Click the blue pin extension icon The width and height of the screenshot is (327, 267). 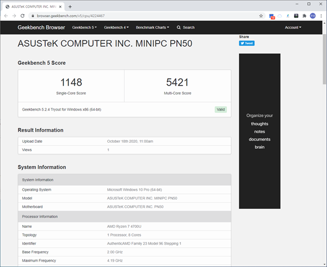point(288,16)
